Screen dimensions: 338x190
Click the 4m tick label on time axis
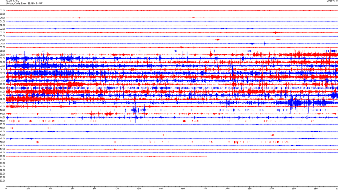[x=50, y=189]
